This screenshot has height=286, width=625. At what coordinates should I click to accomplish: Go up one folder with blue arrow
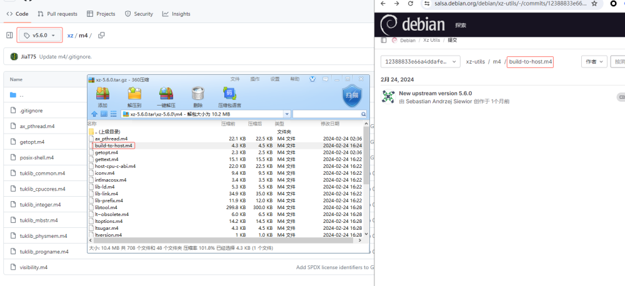pos(94,114)
